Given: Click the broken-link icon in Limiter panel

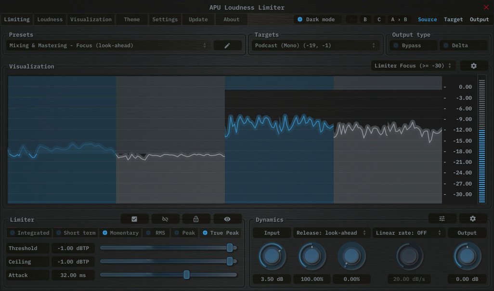Looking at the screenshot, I should point(165,219).
